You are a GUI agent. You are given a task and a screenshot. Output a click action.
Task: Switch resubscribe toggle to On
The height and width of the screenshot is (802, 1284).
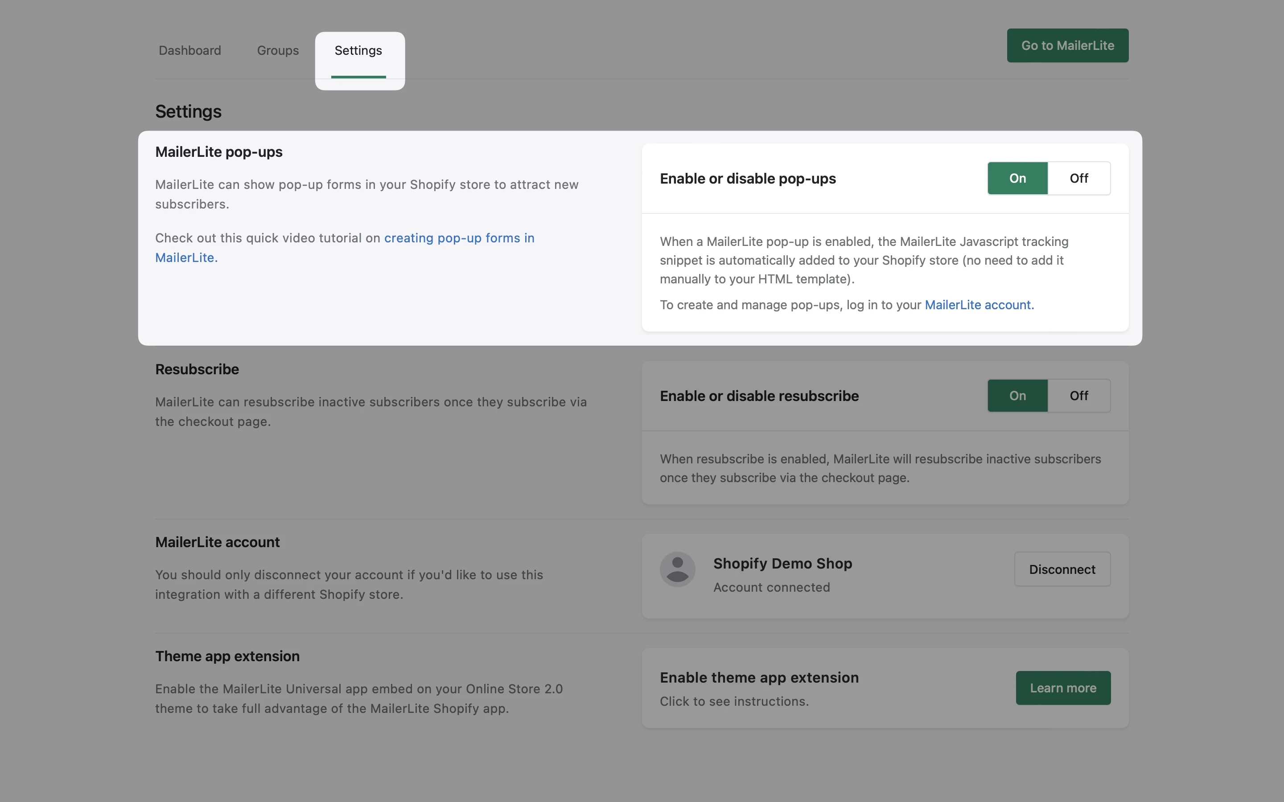1017,396
